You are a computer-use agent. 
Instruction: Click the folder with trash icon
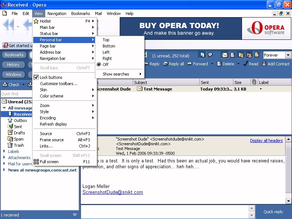(241, 55)
